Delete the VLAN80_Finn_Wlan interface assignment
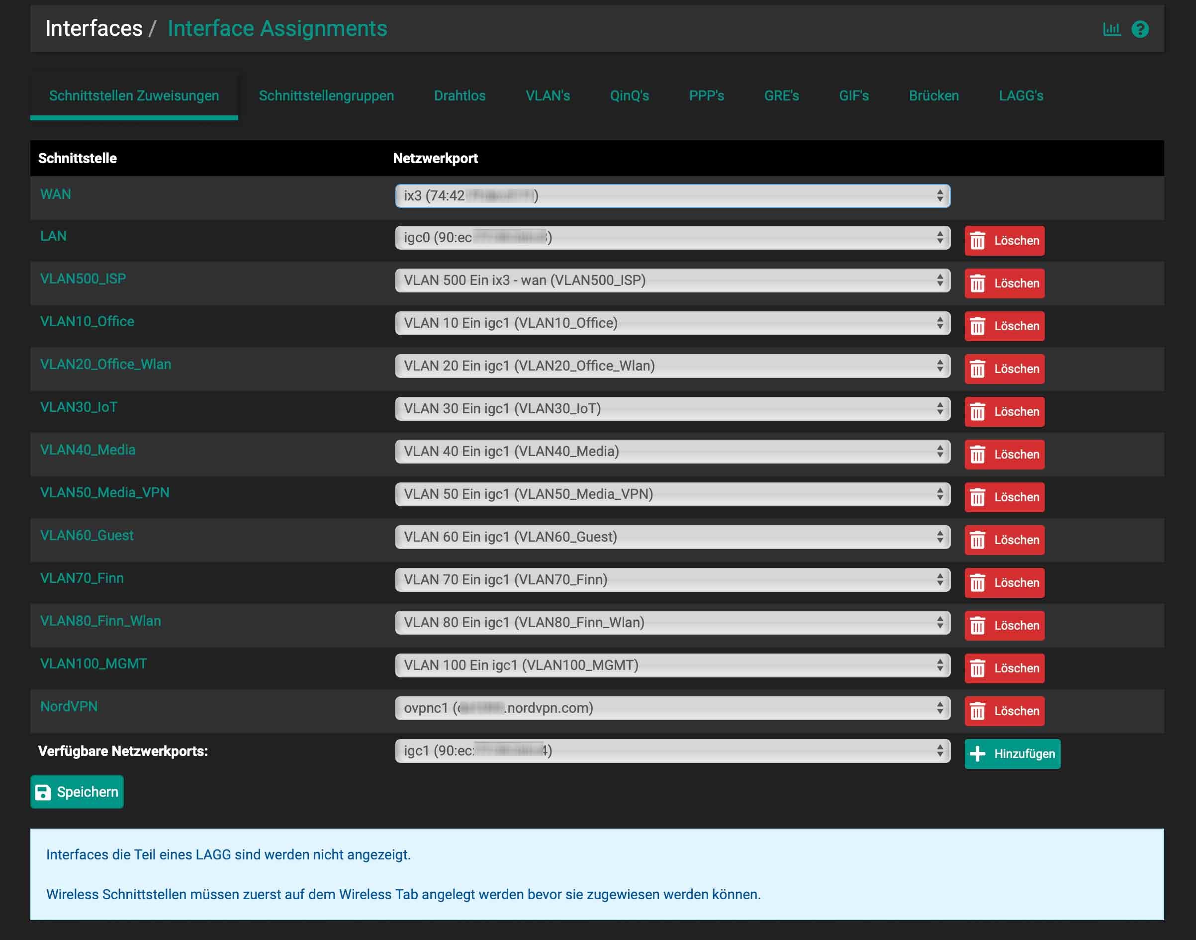 coord(1004,626)
